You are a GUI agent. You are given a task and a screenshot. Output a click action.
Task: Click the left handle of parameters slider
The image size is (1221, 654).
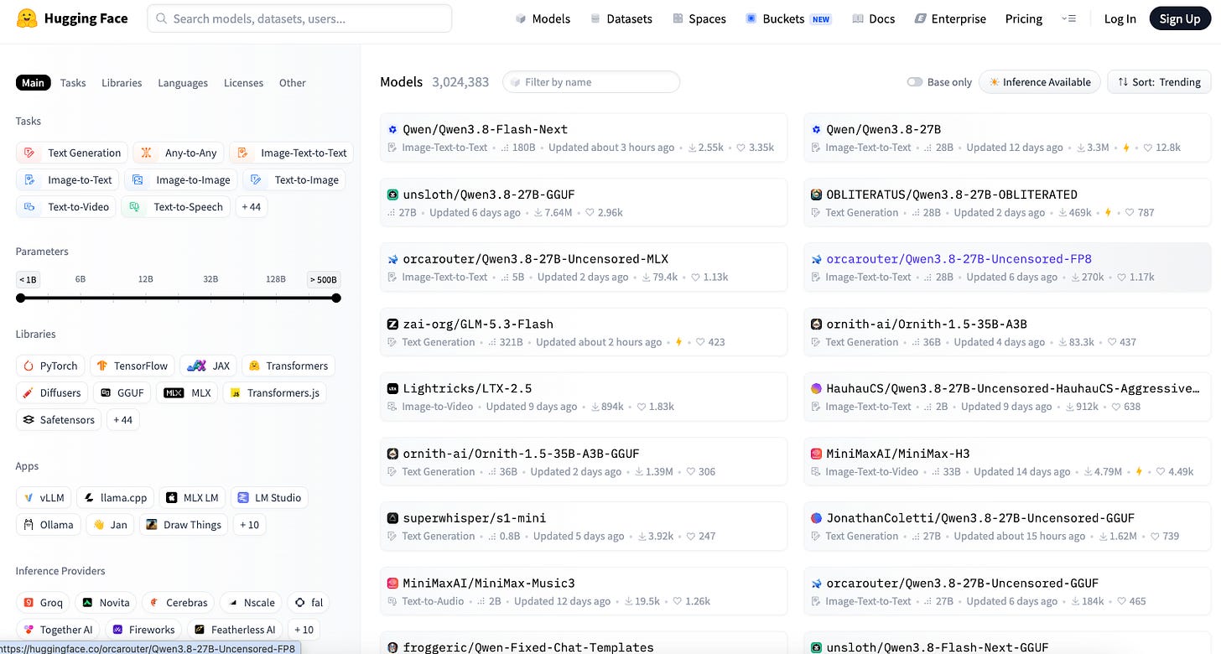tap(21, 298)
